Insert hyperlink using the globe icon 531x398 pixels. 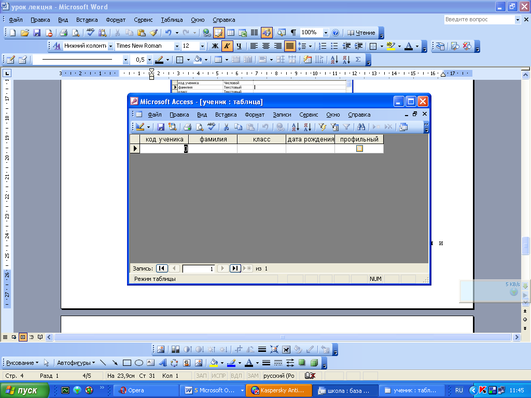(206, 33)
